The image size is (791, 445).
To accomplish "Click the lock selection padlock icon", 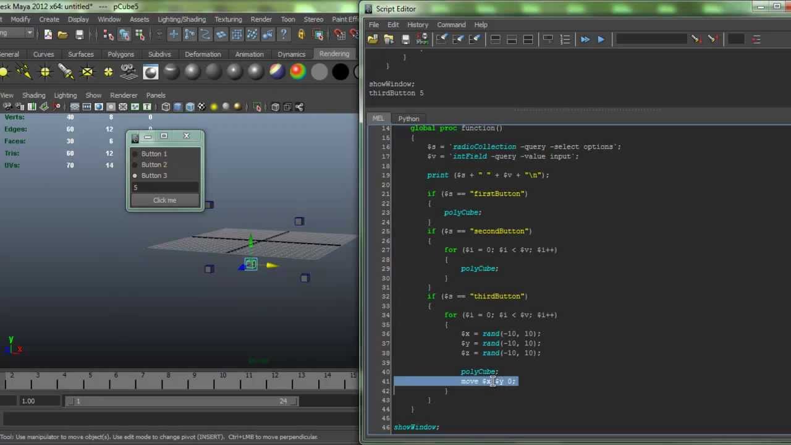I will 301,35.
